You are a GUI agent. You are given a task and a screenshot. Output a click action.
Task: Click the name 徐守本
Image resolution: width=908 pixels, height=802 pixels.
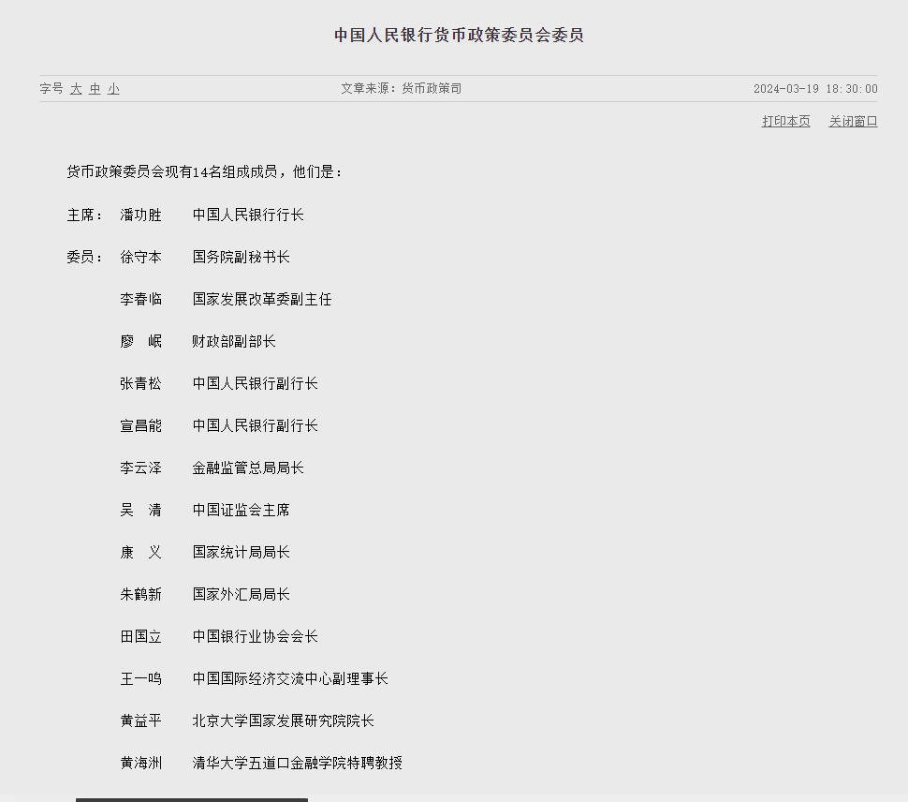click(x=140, y=258)
